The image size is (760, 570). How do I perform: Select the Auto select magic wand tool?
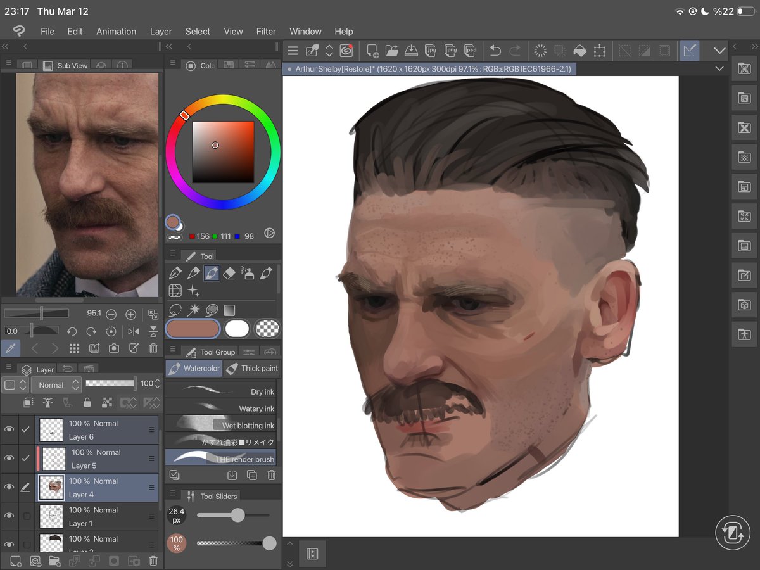click(x=193, y=310)
